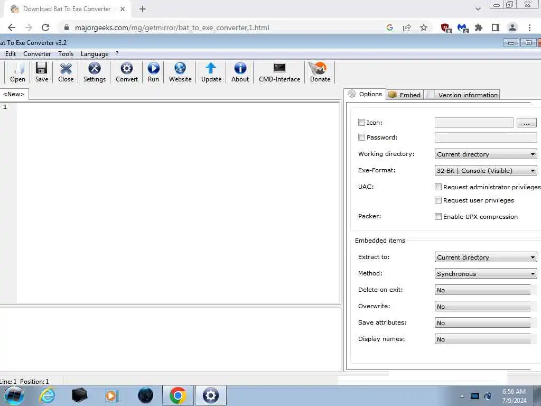Expand Working directory dropdown
Screen dimensions: 541x406
(x=486, y=154)
